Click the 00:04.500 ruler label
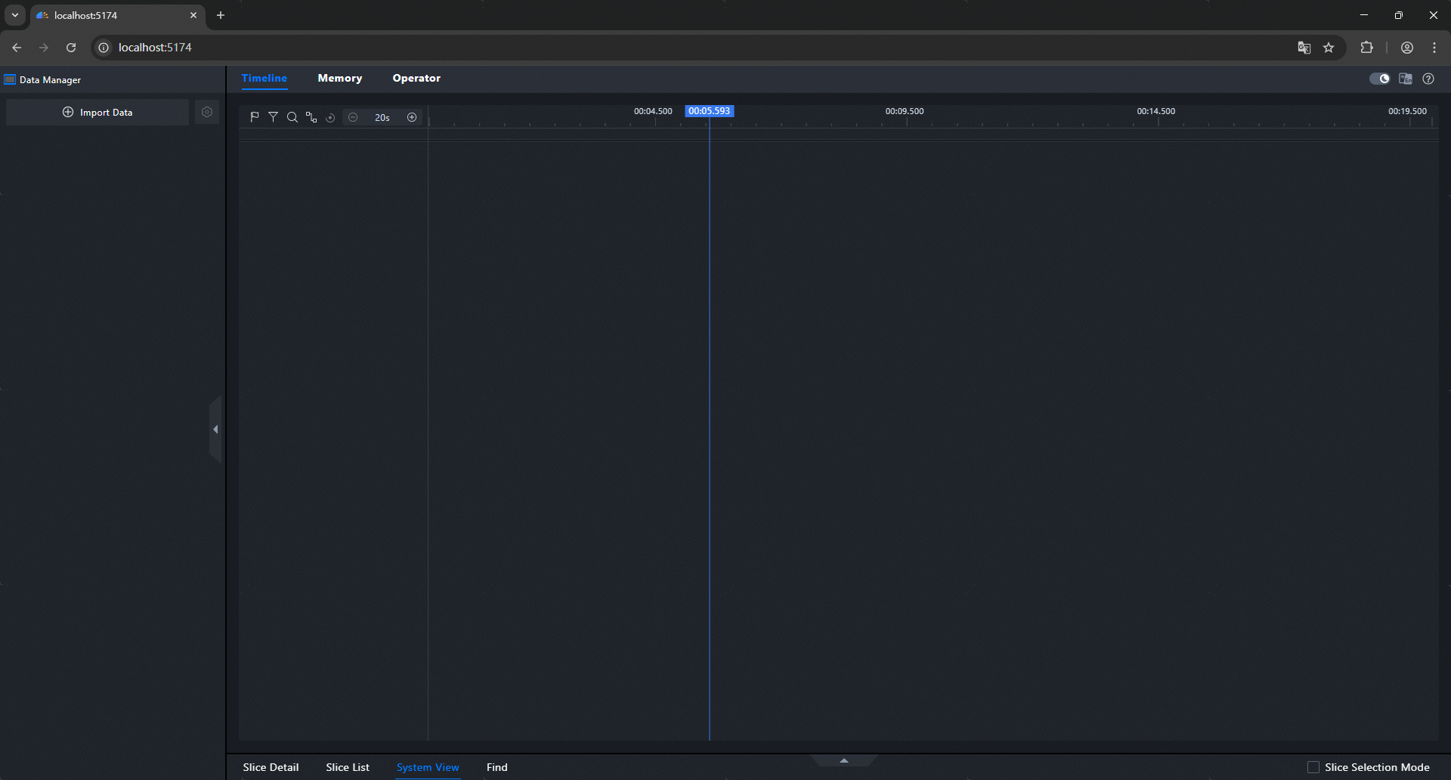The width and height of the screenshot is (1451, 780). (653, 111)
